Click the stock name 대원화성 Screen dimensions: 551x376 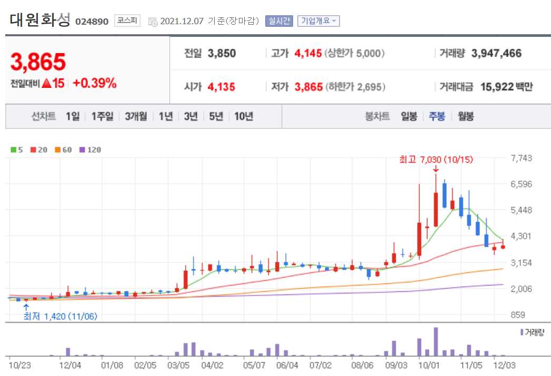(40, 19)
